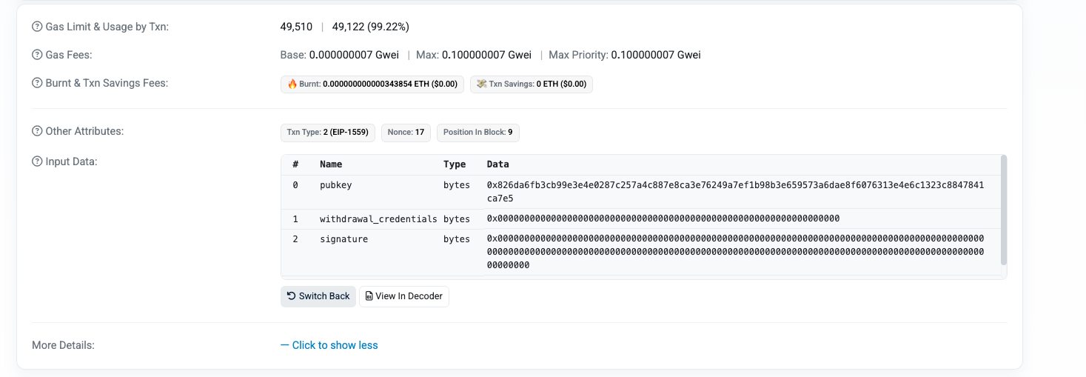Click help icon beside Input Data
This screenshot has width=1086, height=377.
[37, 161]
